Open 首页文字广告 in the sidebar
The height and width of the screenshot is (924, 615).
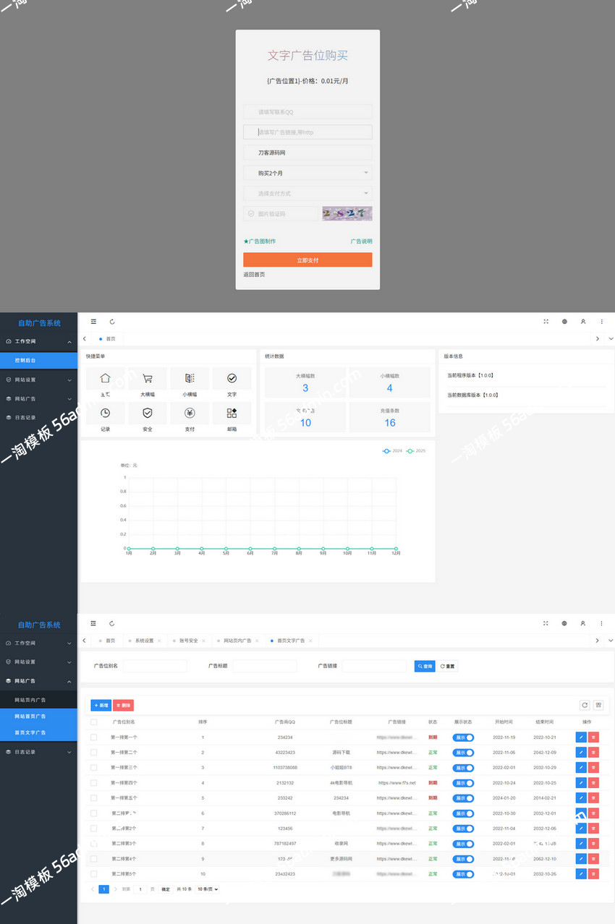tap(38, 732)
